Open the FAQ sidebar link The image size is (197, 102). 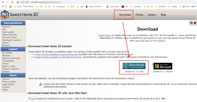pyautogui.click(x=4, y=29)
